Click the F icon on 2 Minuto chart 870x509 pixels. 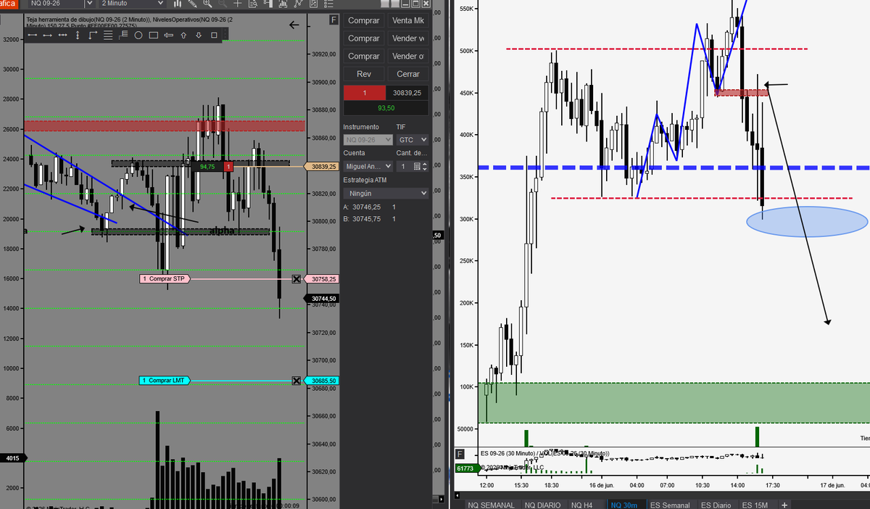(x=333, y=20)
